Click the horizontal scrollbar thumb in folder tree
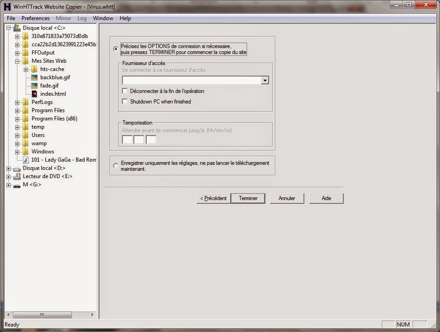Viewport: 440px width, 332px height. [42, 315]
